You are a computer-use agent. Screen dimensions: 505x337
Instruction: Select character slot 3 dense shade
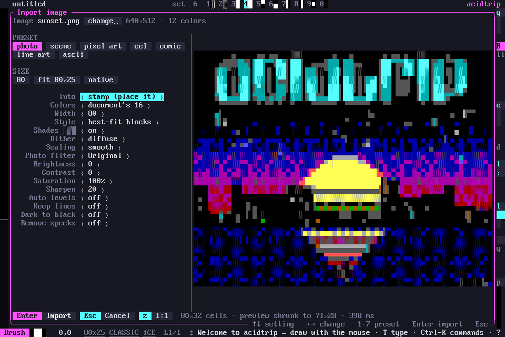tap(236, 4)
